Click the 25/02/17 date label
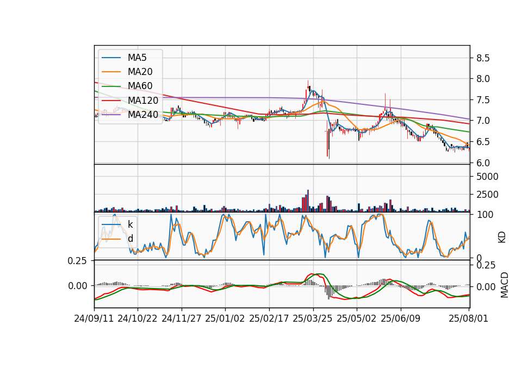Viewport: 522px width, 375px height. tap(269, 318)
